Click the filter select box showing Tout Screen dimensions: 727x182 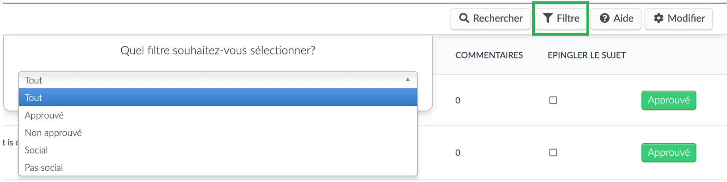pyautogui.click(x=218, y=80)
